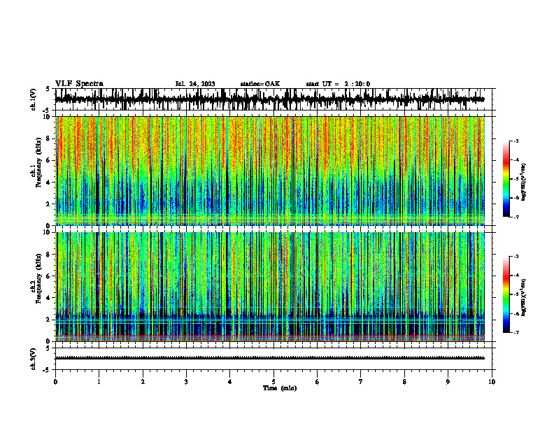The image size is (554, 428).
Task: Click the VLF Spectra title text
Action: coord(79,84)
